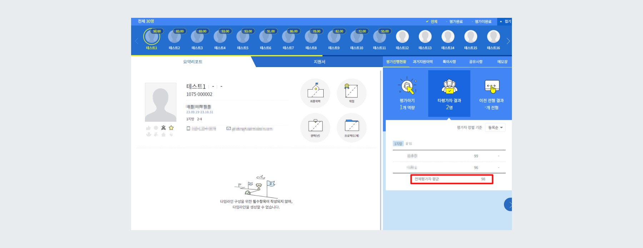
Task: Open 평가자 정렬 기준 등록순 dropdown
Action: (x=495, y=127)
